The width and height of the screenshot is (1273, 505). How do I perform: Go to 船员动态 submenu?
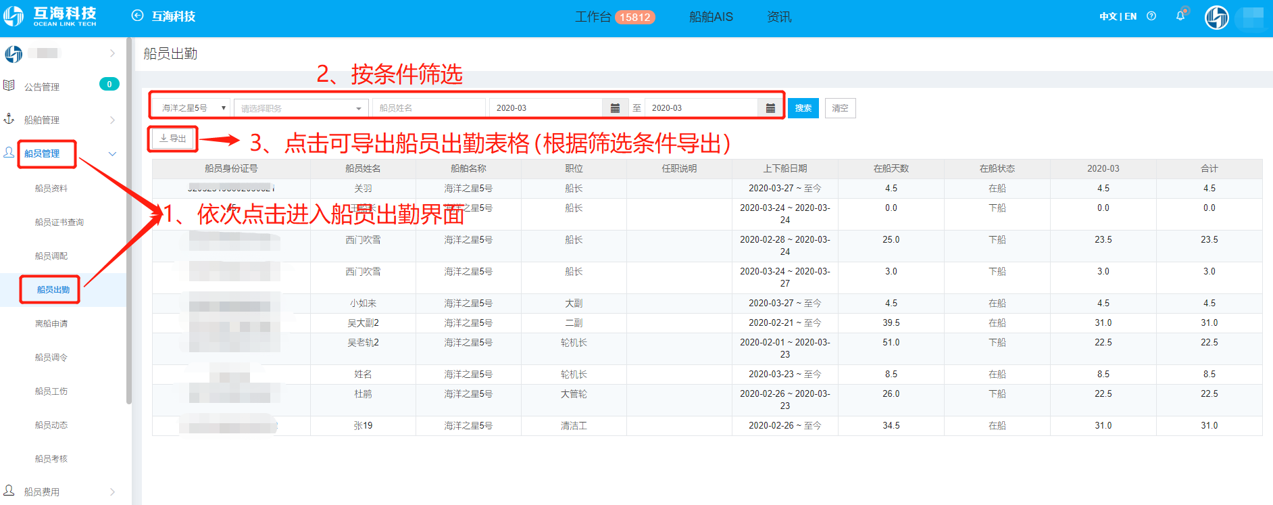coord(51,425)
